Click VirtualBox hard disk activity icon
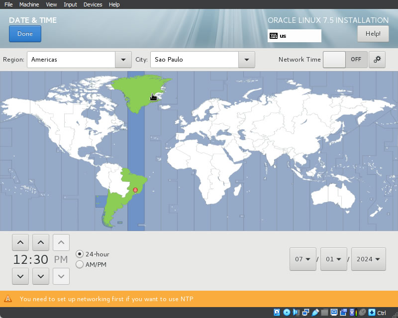 277,312
